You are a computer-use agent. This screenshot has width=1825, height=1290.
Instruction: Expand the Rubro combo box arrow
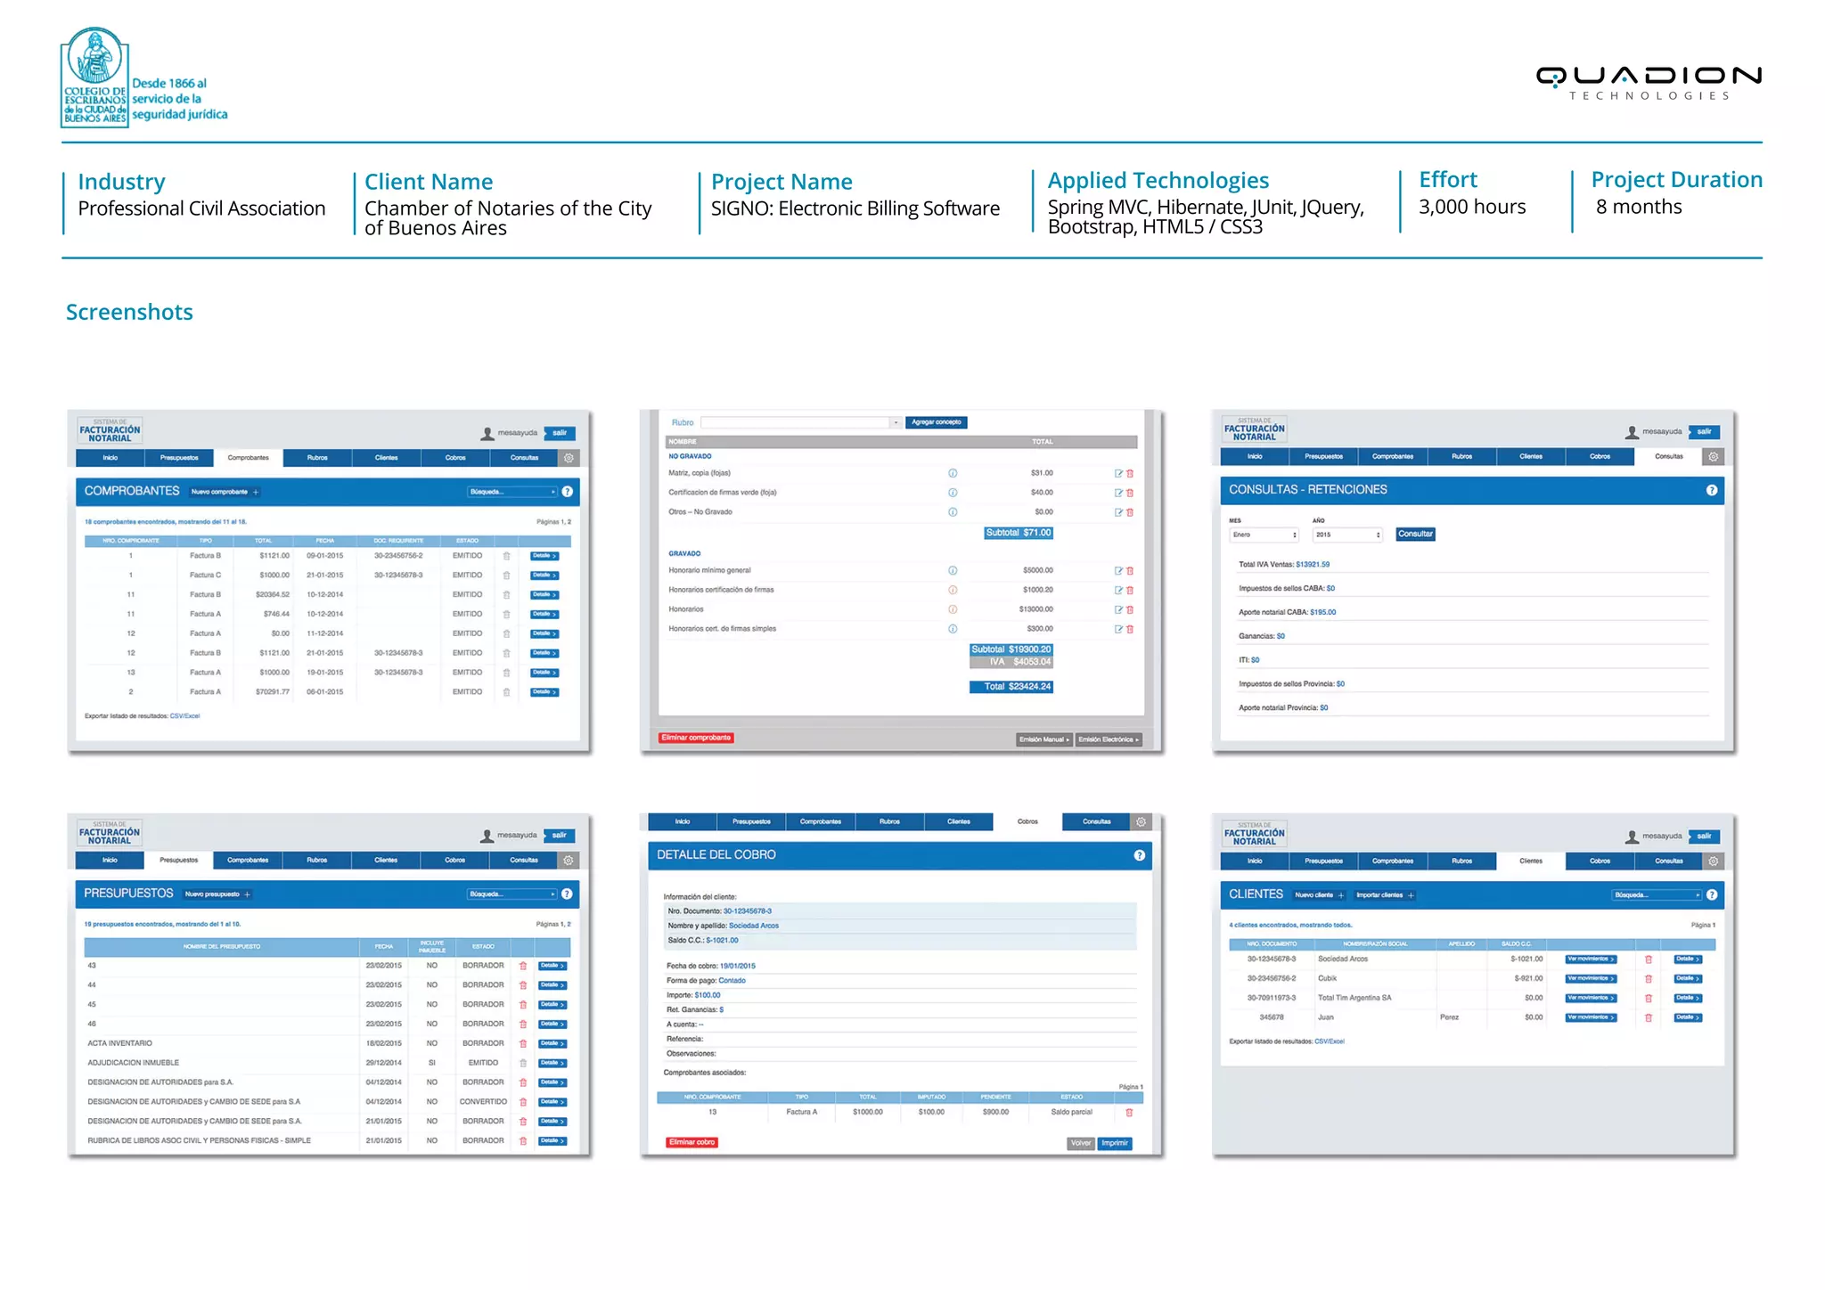click(895, 422)
